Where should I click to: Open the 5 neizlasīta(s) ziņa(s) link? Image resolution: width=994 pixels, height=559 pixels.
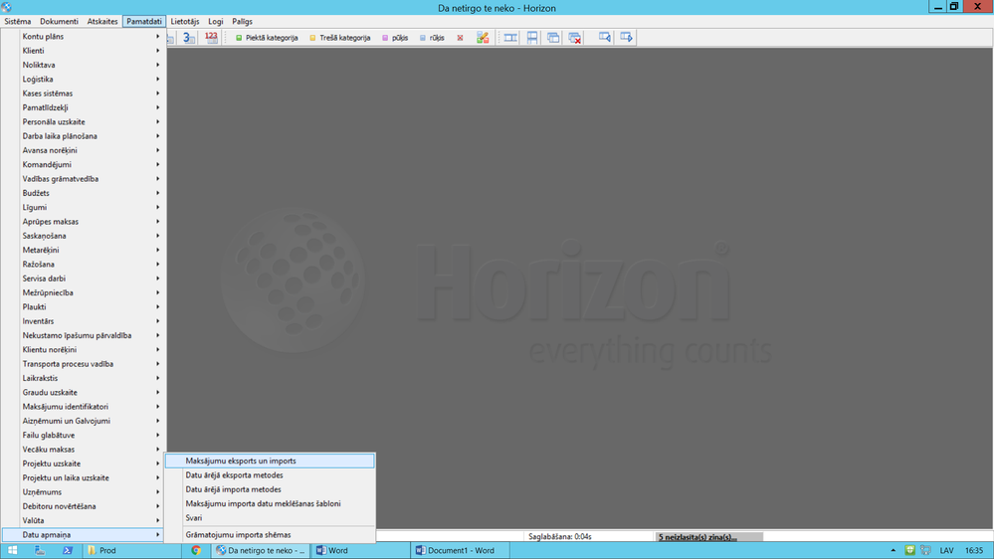click(697, 537)
